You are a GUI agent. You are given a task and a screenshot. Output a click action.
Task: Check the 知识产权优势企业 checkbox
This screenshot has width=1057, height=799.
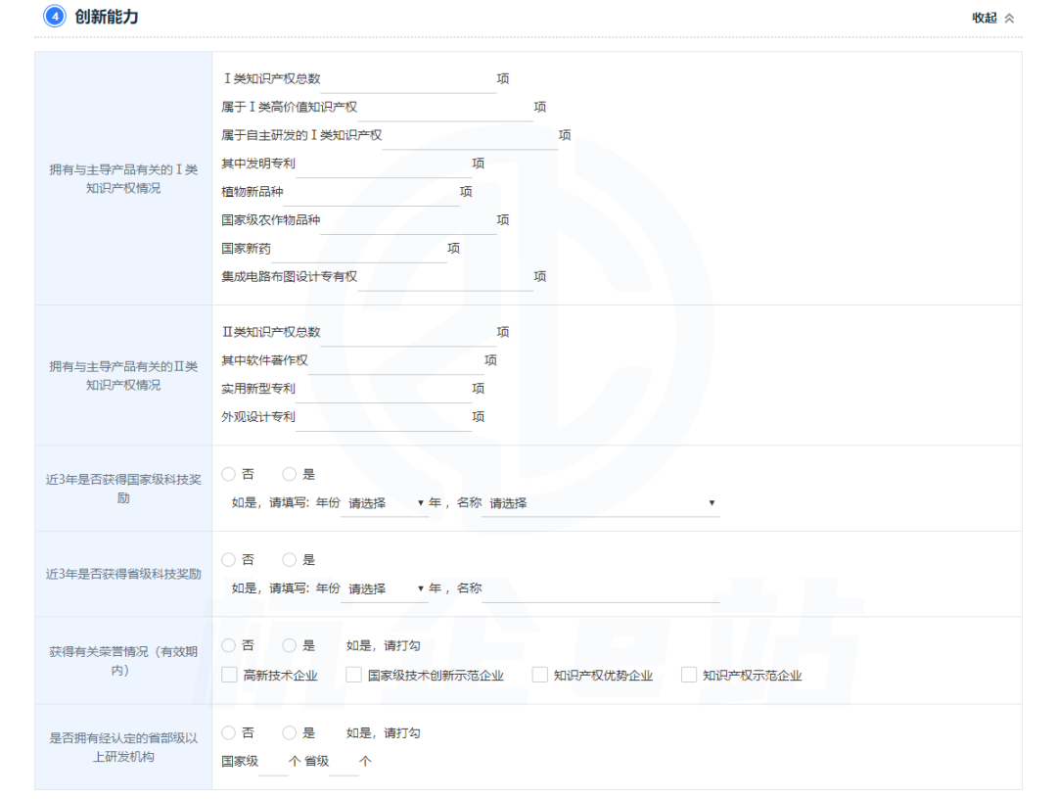pyautogui.click(x=540, y=675)
